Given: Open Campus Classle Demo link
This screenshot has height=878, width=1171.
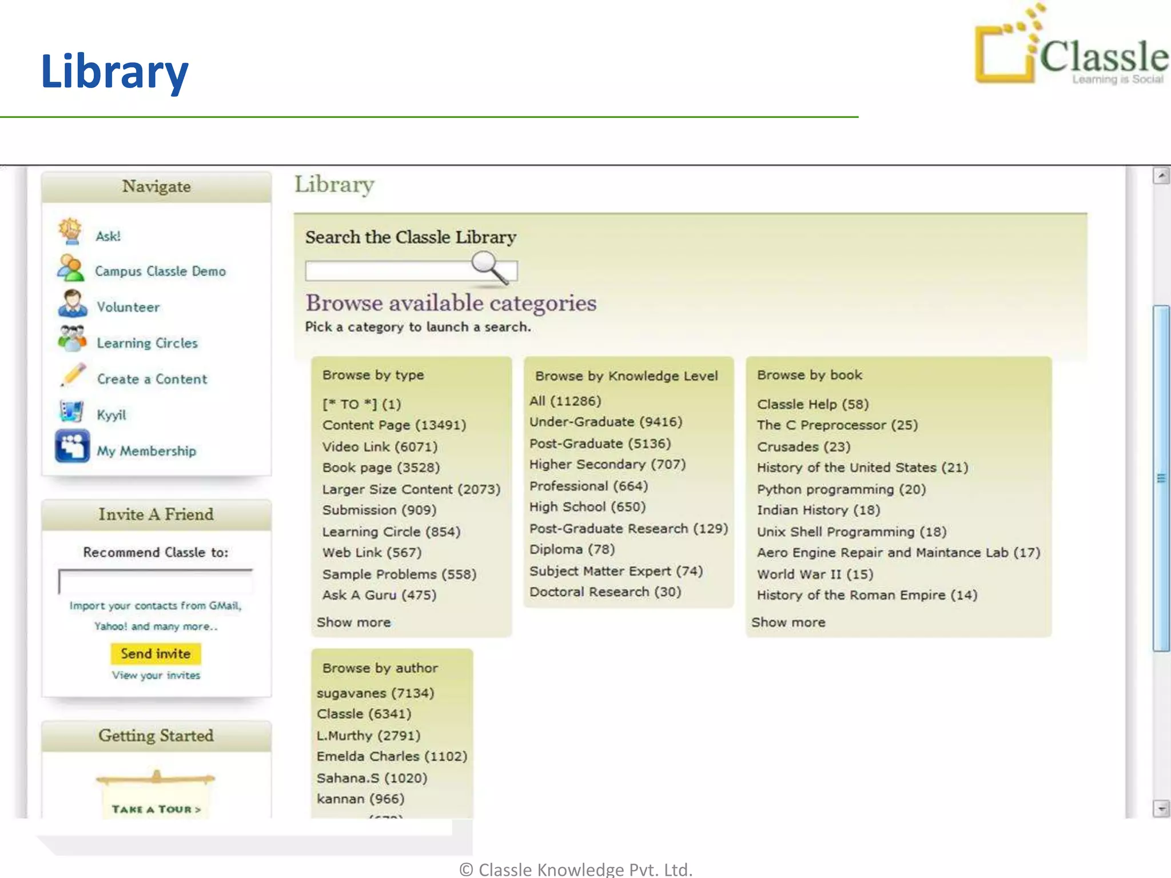Looking at the screenshot, I should (161, 271).
